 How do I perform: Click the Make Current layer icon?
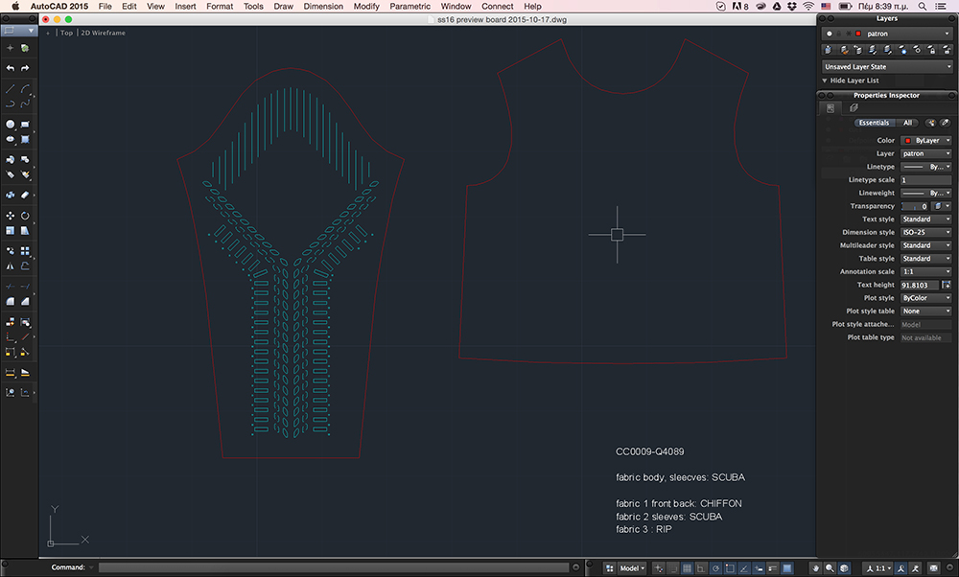click(x=829, y=50)
